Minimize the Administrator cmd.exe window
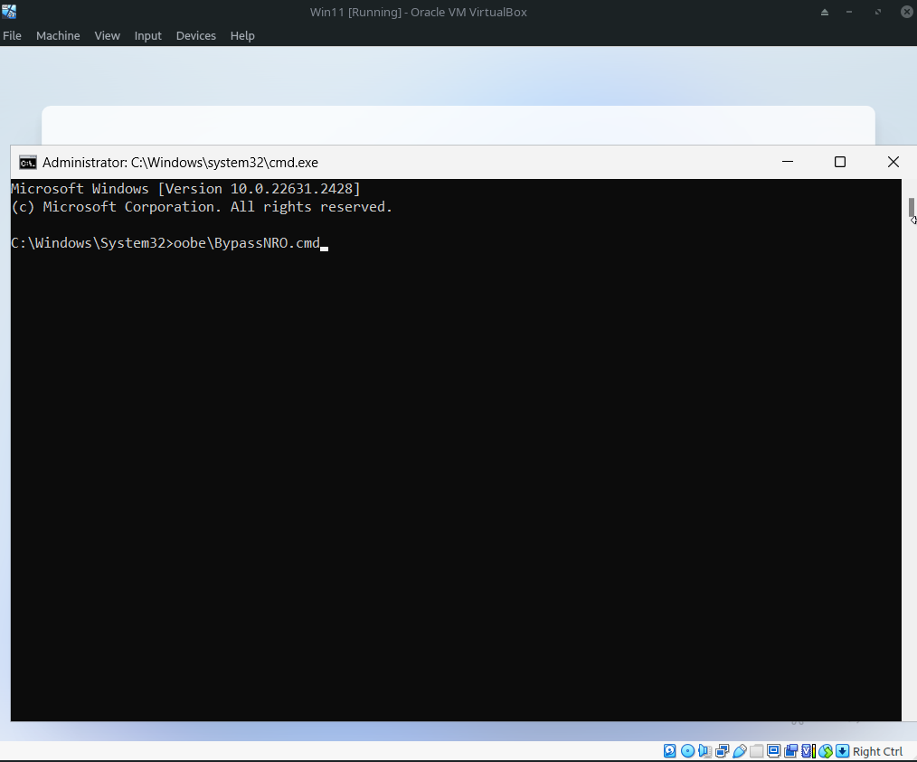Screen dimensions: 917x762 point(788,162)
